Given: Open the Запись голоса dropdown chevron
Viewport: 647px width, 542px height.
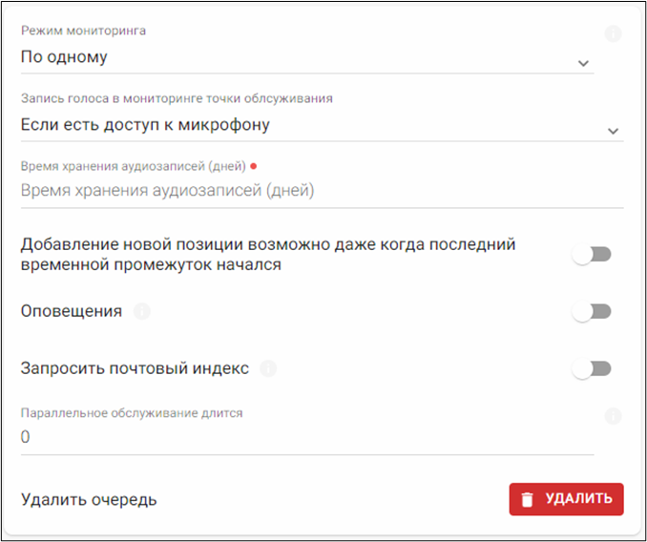Looking at the screenshot, I should point(613,131).
